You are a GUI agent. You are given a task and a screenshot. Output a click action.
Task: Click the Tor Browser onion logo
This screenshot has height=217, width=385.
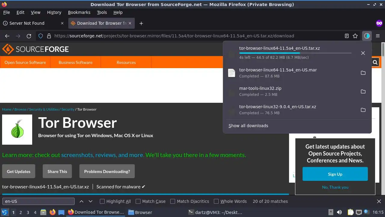coord(17,130)
